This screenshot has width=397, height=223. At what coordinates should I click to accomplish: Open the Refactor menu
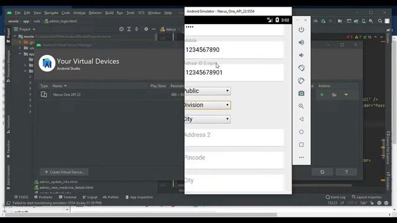(95, 12)
